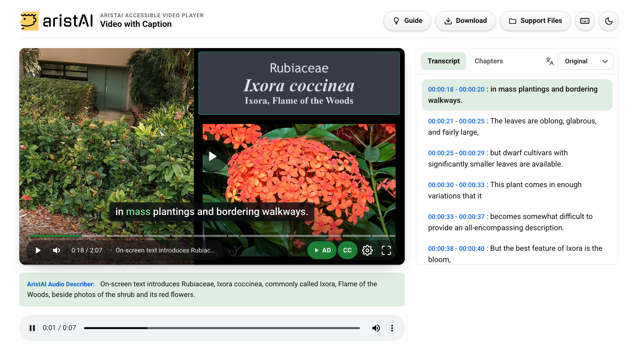Jump to transcript timestamp 00:00:18 - 00:00:20
This screenshot has width=638, height=350.
point(456,89)
